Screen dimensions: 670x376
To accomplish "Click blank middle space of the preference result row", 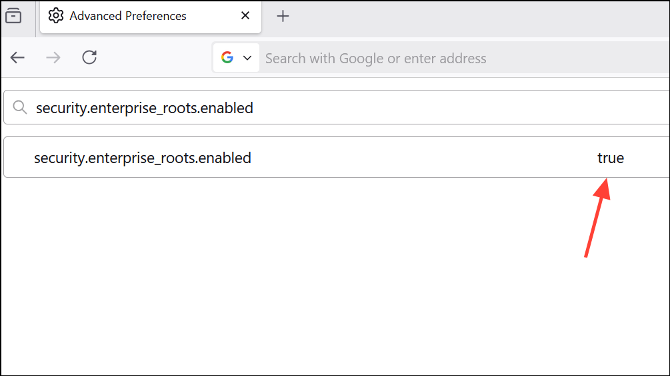I will coord(420,158).
